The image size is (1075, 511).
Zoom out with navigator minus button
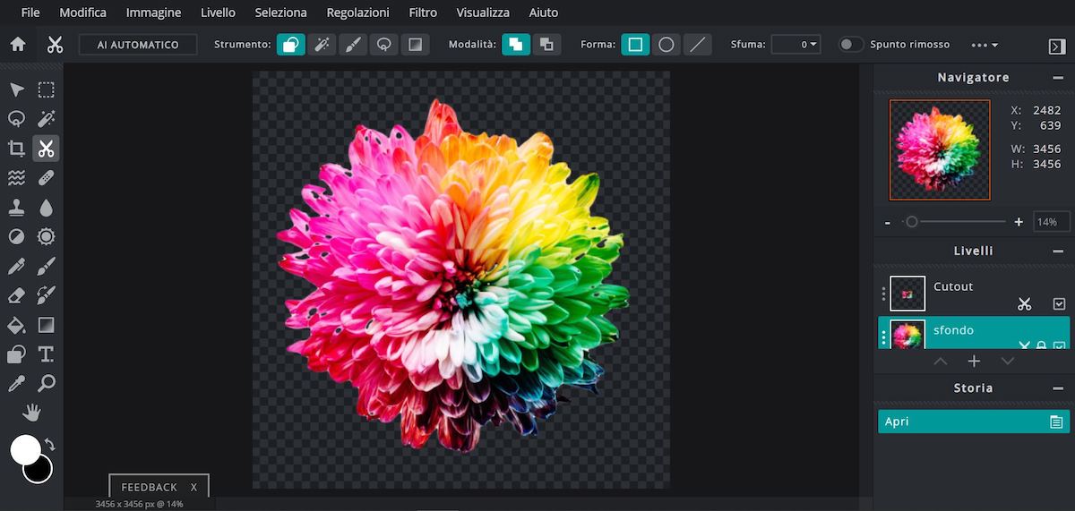[887, 222]
